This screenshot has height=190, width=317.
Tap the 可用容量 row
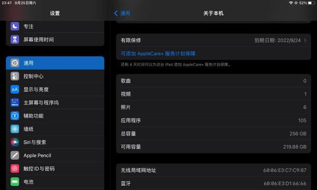213,147
